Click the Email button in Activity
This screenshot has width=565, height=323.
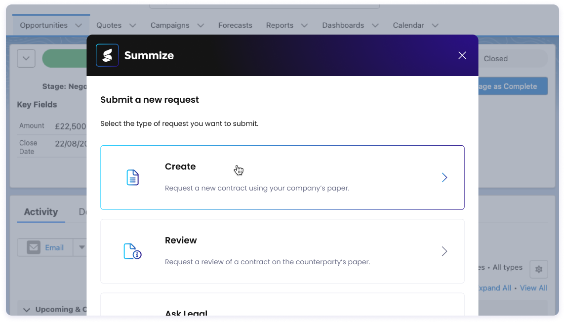click(45, 247)
